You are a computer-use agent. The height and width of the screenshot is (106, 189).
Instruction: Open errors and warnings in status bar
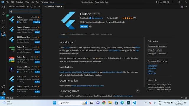coord(9,98)
